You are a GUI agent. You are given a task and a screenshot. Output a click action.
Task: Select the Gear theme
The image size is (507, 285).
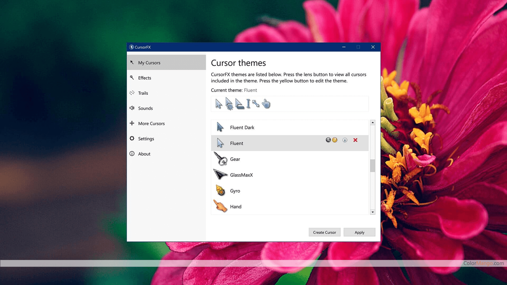[x=290, y=159]
